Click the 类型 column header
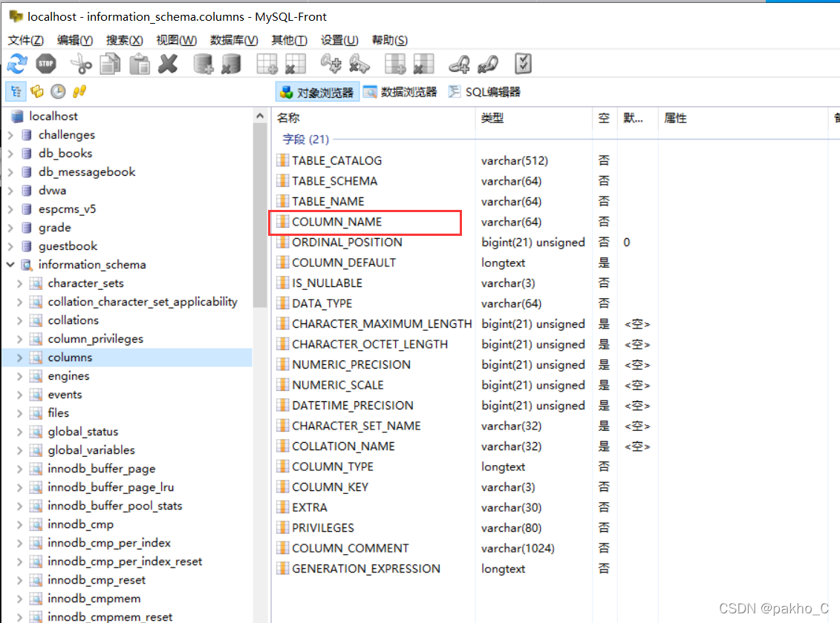Screen dimensions: 840x623 click(492, 118)
